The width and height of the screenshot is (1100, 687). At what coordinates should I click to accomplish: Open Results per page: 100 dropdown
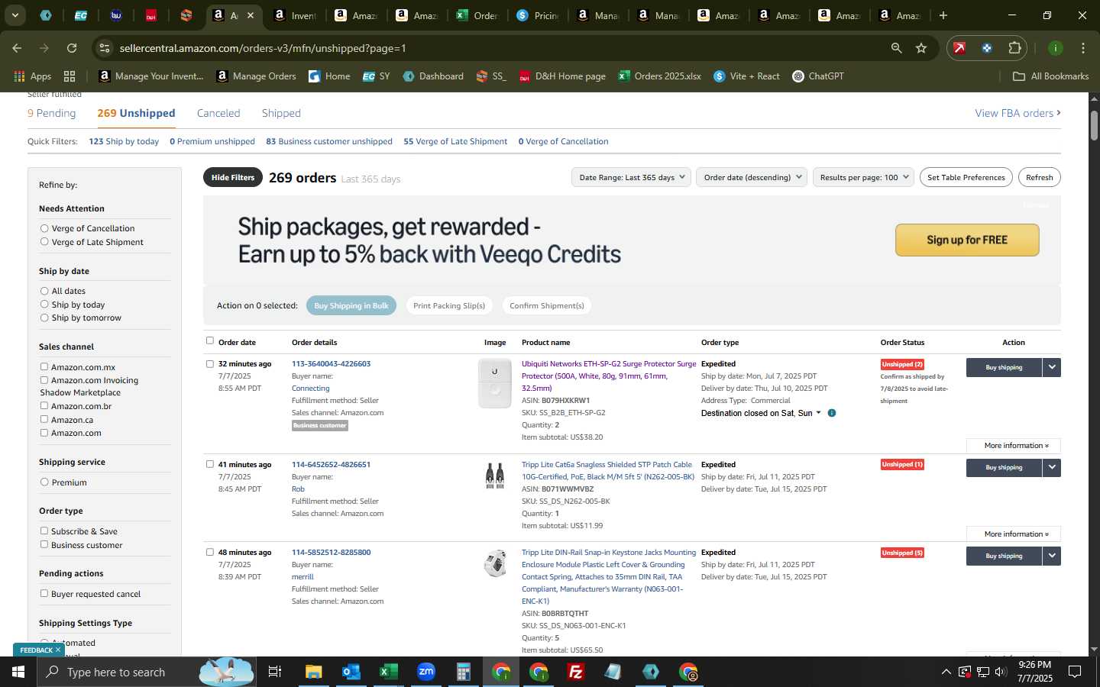(864, 177)
